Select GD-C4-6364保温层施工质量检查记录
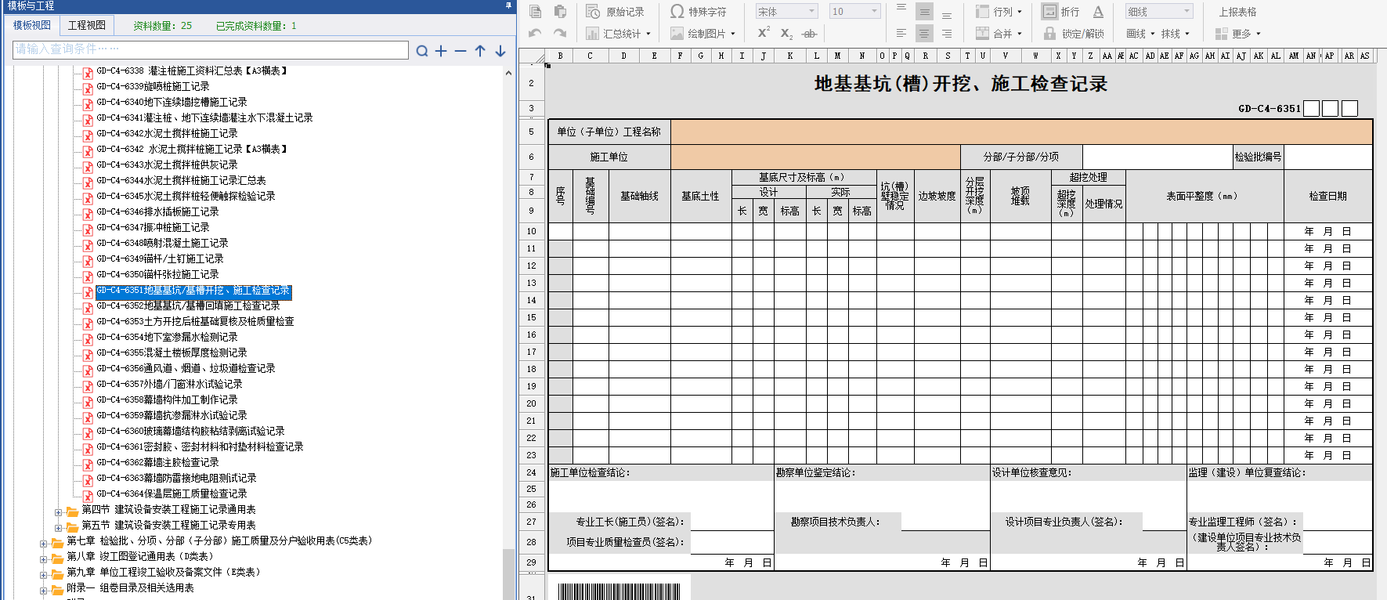The image size is (1387, 600). [172, 493]
